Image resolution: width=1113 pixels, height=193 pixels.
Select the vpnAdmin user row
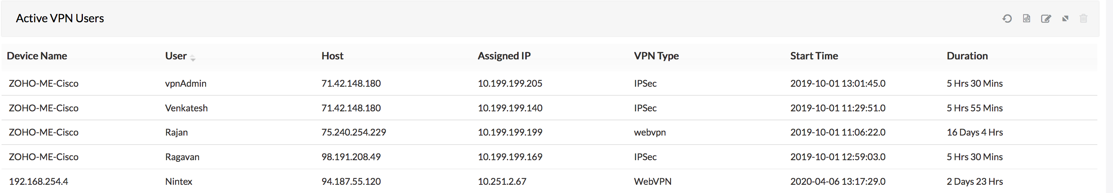point(186,84)
